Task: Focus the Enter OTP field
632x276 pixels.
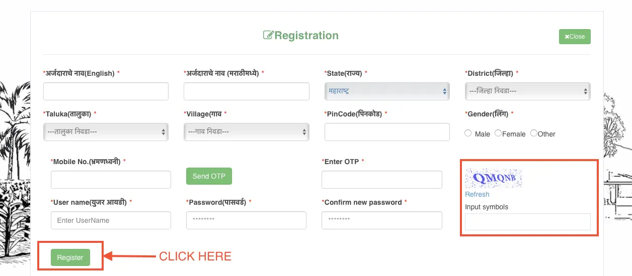Action: coord(381,180)
